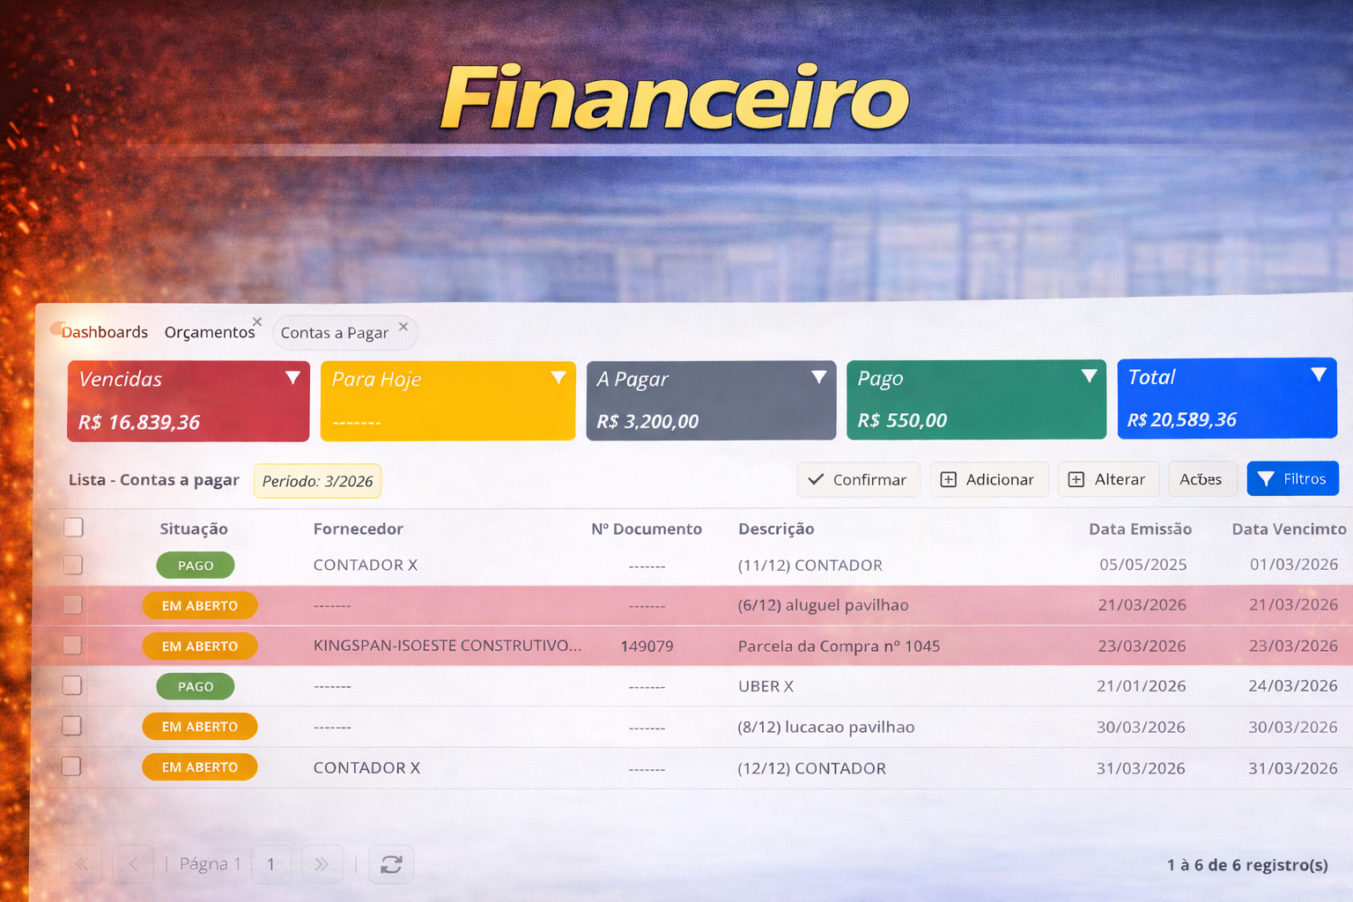Image resolution: width=1353 pixels, height=902 pixels.
Task: Click the Adicionar button
Action: tap(989, 479)
